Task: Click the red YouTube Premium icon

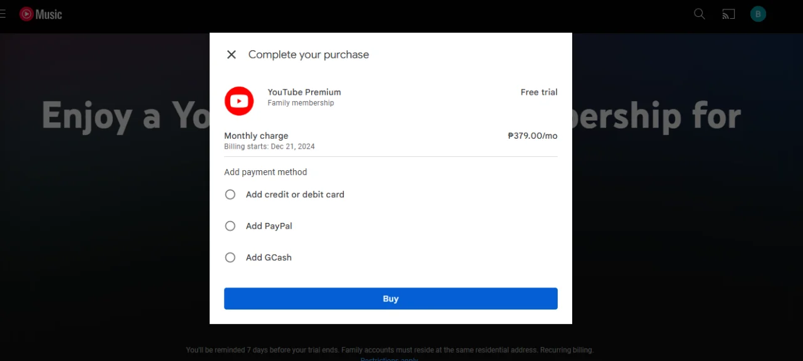Action: click(x=239, y=101)
